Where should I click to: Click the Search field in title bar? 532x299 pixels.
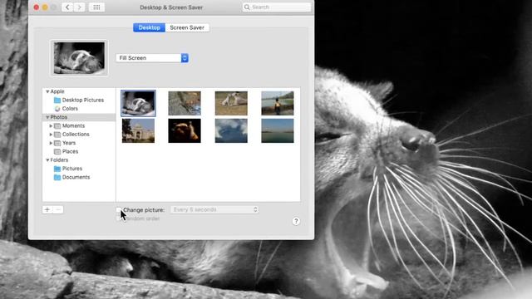click(x=277, y=7)
